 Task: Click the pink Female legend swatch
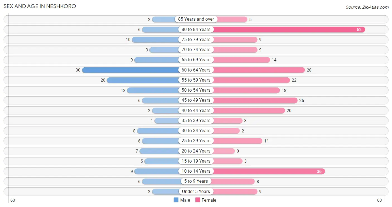(198, 200)
